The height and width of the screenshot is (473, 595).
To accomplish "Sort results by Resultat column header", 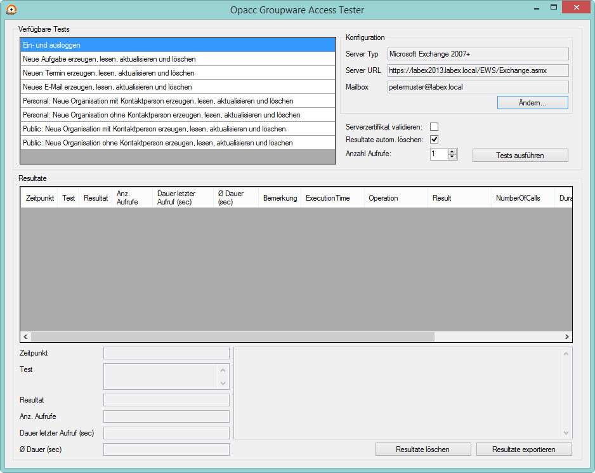I will (x=96, y=197).
